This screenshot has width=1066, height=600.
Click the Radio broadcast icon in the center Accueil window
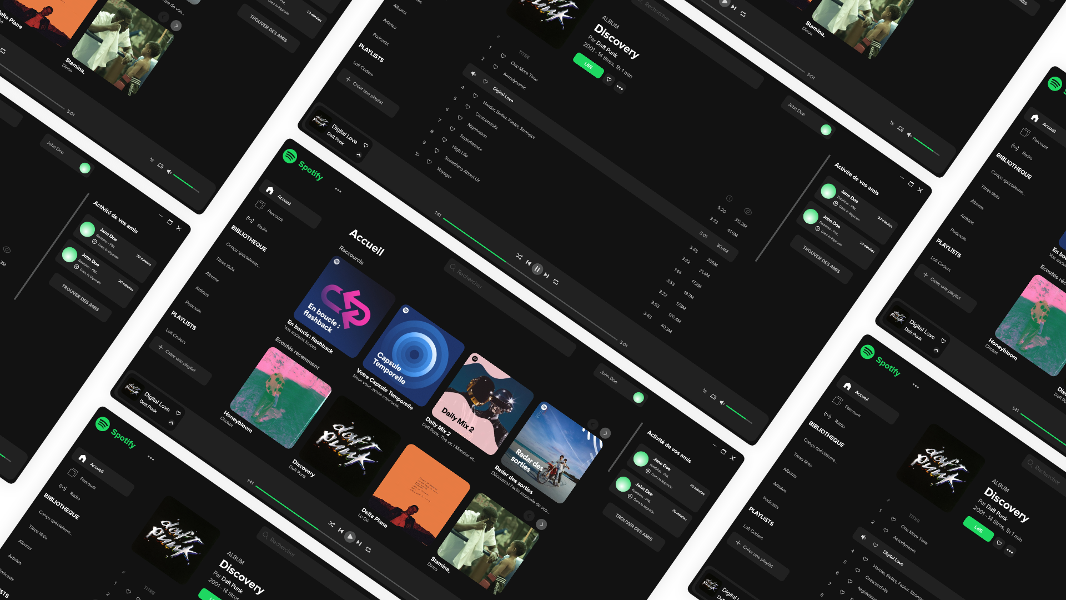point(250,219)
